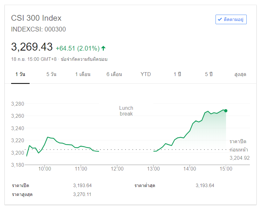Screen dimensions: 262x210
Task: Click the green end-point dot on chart
Action: [x=226, y=111]
